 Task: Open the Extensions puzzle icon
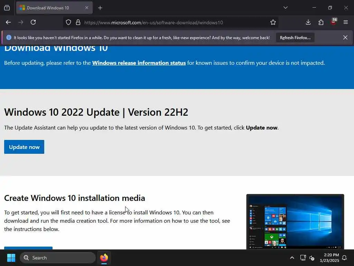point(321,22)
